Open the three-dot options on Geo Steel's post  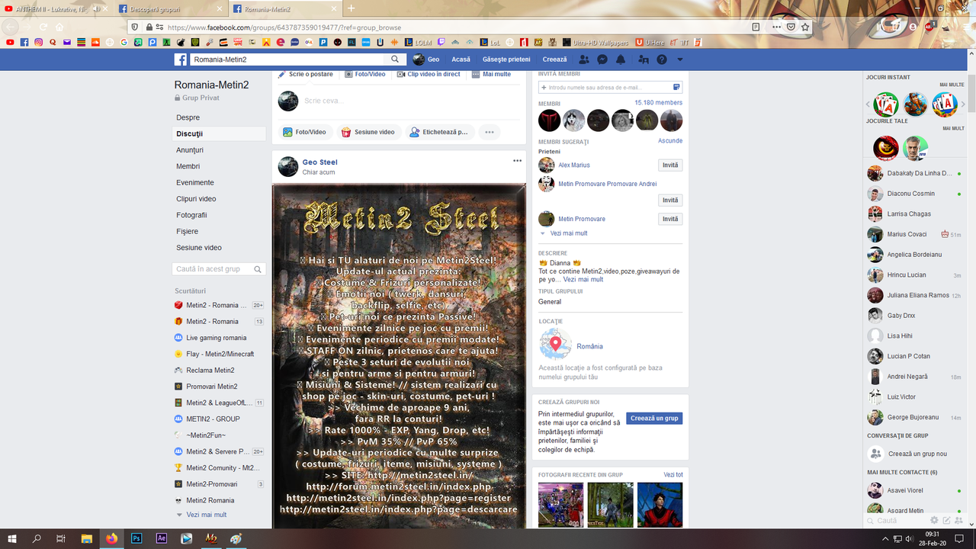tap(517, 161)
